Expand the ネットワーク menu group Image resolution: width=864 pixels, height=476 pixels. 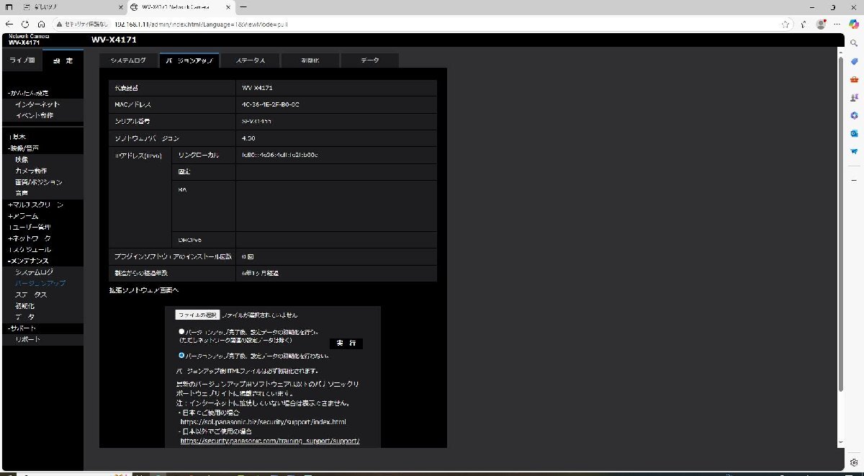tap(30, 238)
